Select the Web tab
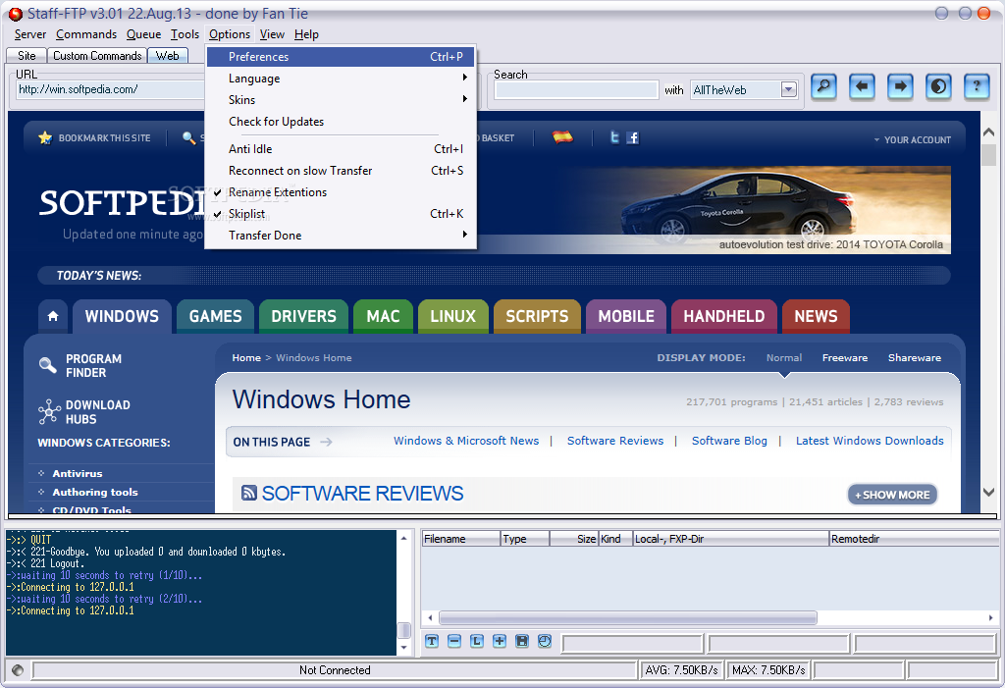The image size is (1005, 688). pos(168,56)
